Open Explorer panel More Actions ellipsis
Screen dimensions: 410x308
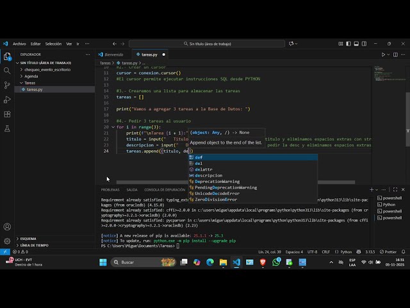88,55
